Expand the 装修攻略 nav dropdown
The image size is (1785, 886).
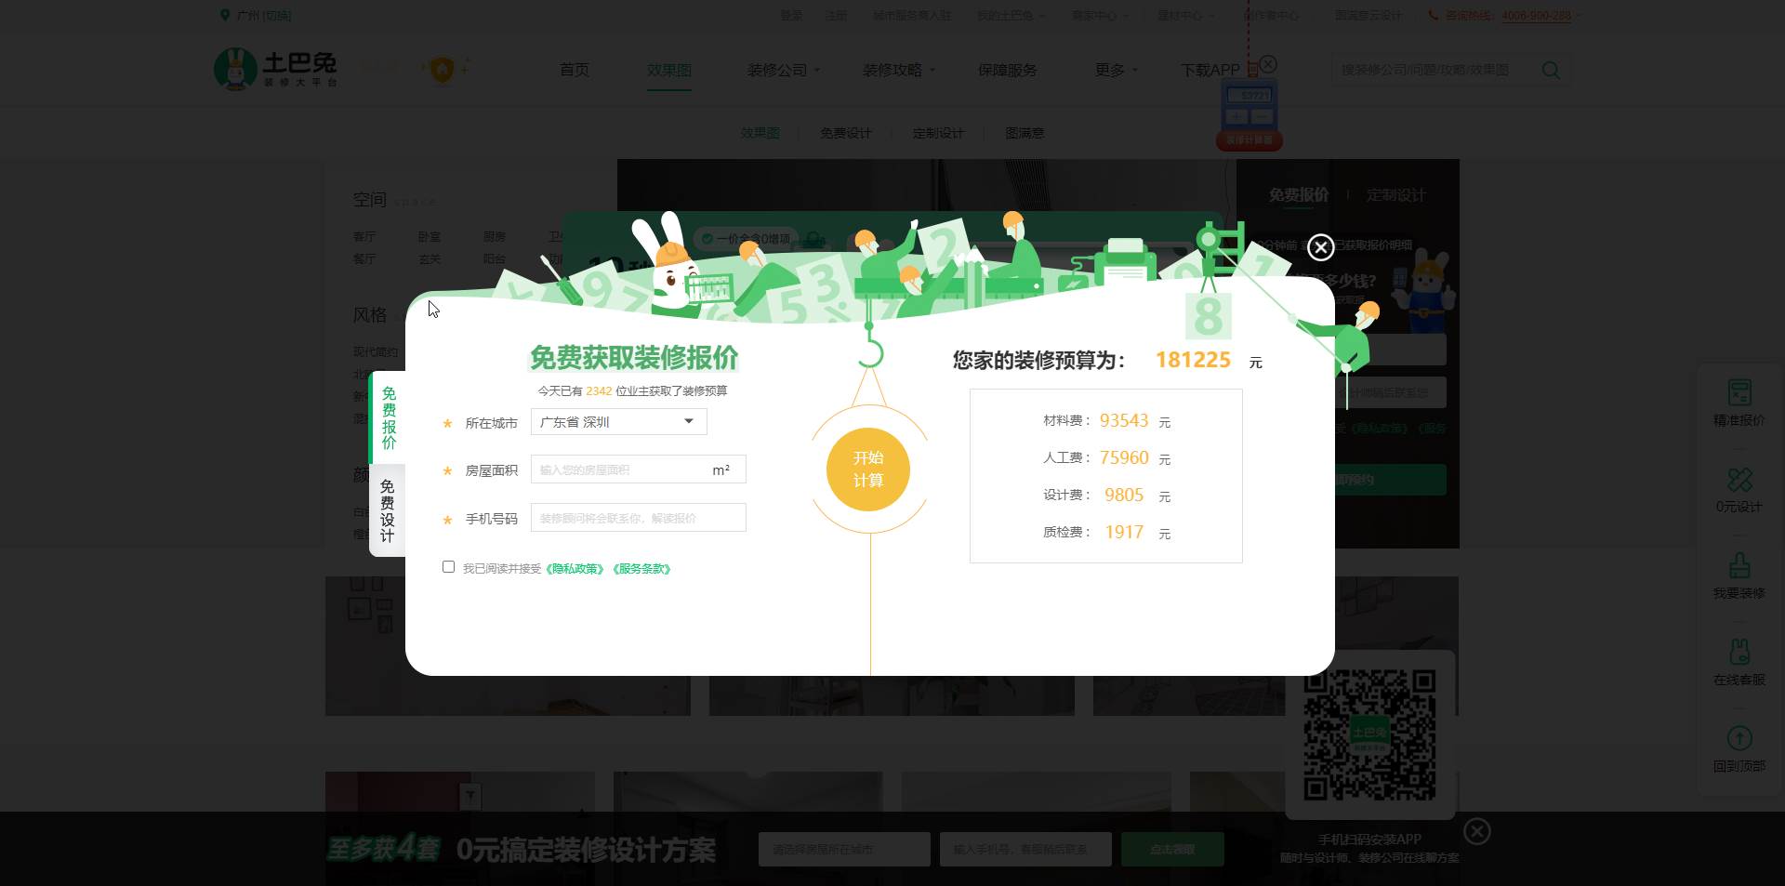tap(899, 70)
